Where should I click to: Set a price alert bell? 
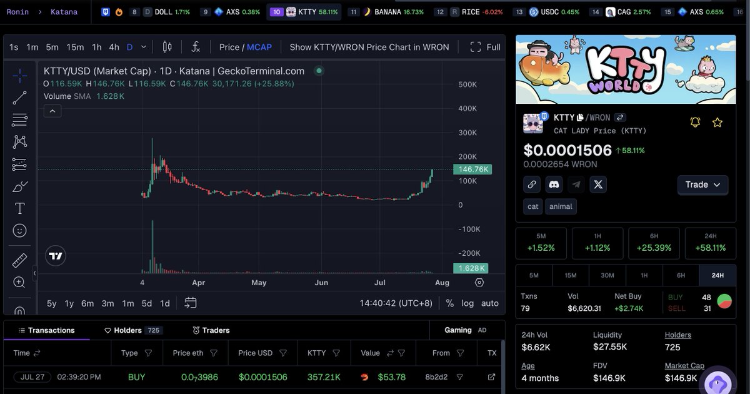pyautogui.click(x=695, y=123)
